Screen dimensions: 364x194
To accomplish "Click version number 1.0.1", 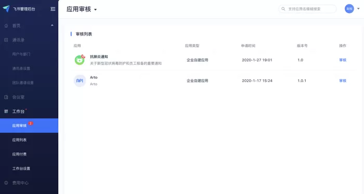I will (x=302, y=81).
